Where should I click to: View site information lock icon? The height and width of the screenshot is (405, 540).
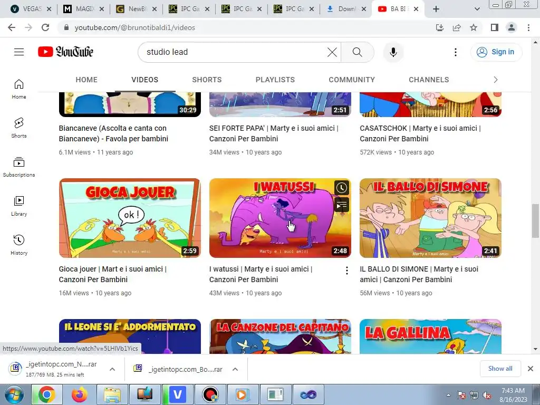coord(66,27)
